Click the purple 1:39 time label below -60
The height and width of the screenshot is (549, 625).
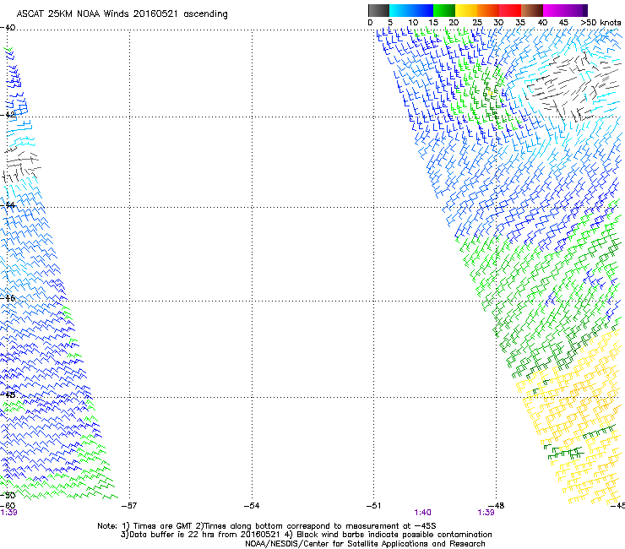tap(8, 513)
